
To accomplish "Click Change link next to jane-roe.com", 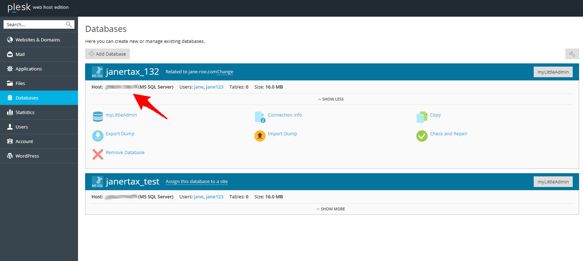I will (225, 72).
